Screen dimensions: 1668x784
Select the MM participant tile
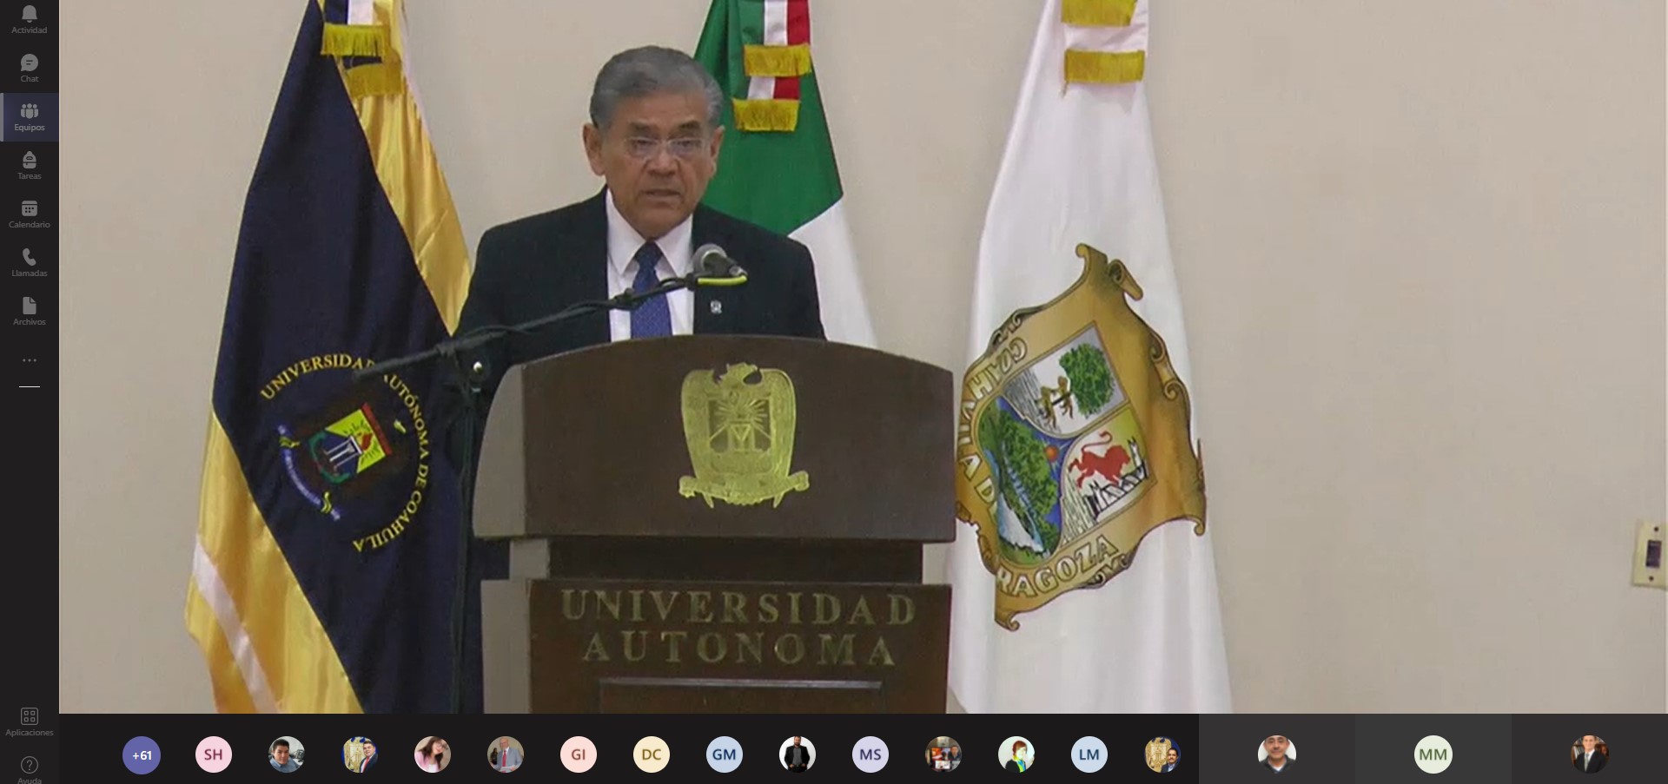click(x=1433, y=754)
